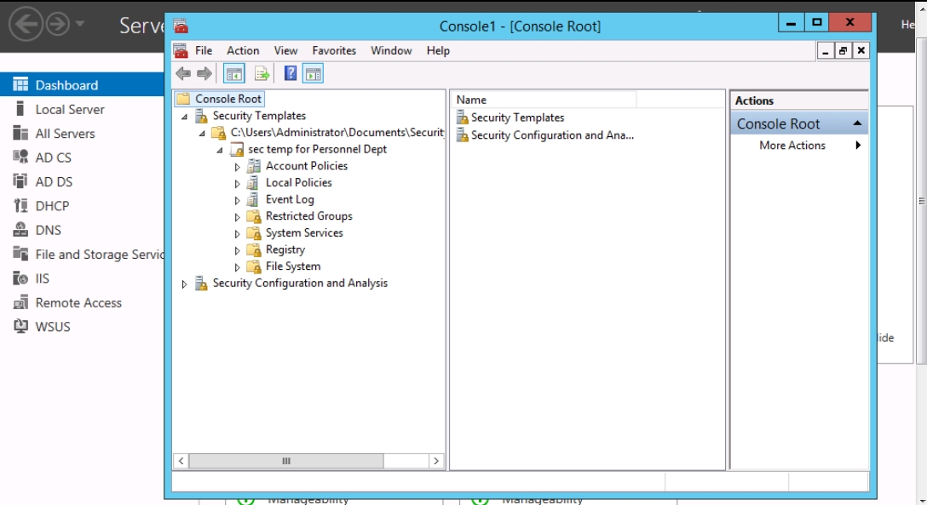Expand the Restricted Groups node
The height and width of the screenshot is (505, 927).
[238, 217]
